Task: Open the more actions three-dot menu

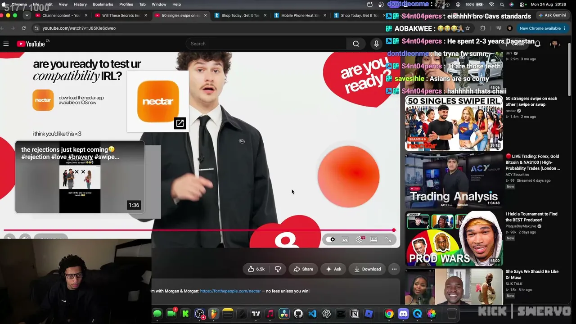Action: (x=394, y=269)
